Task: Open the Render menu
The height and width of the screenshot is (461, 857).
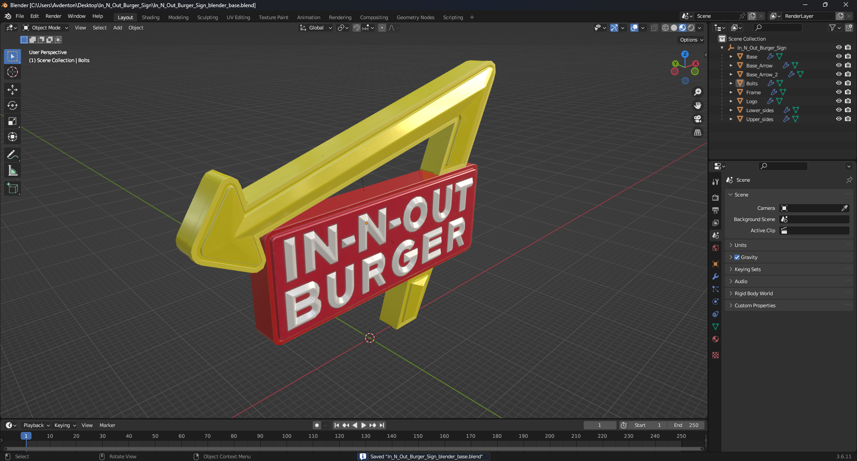Action: pos(53,16)
